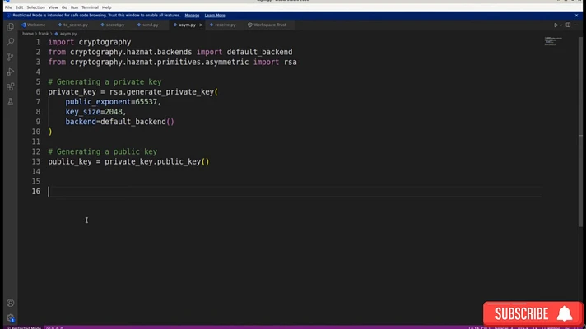Open the File menu
Image resolution: width=586 pixels, height=329 pixels.
click(x=8, y=7)
